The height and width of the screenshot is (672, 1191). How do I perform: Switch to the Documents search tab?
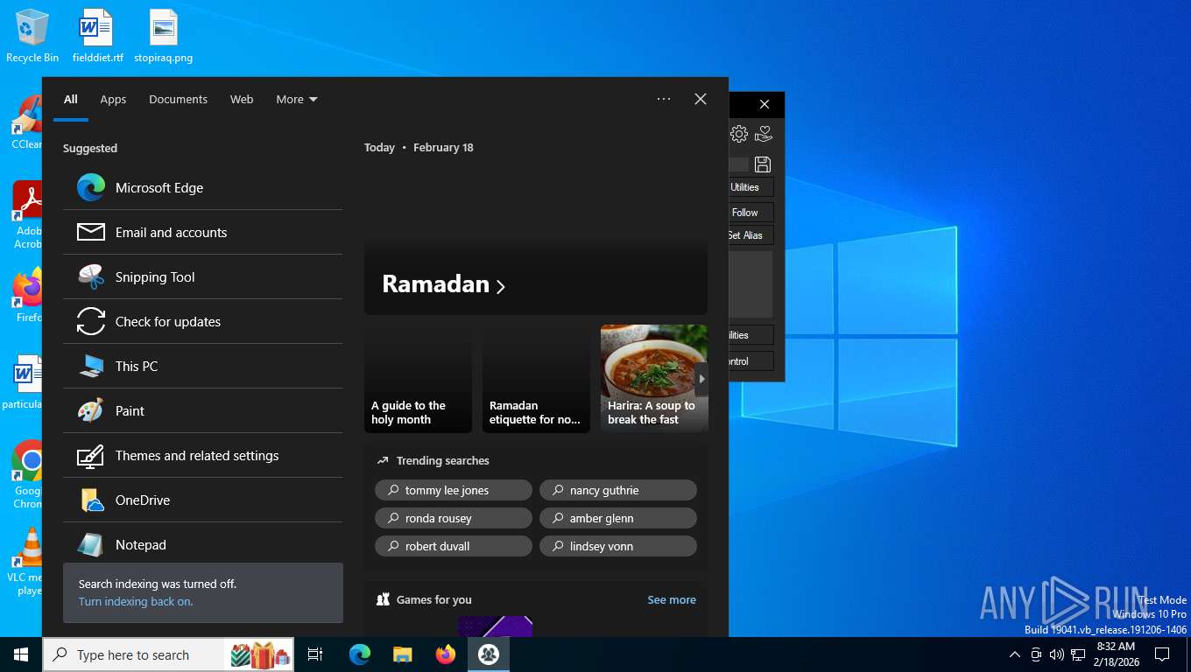[x=178, y=100]
